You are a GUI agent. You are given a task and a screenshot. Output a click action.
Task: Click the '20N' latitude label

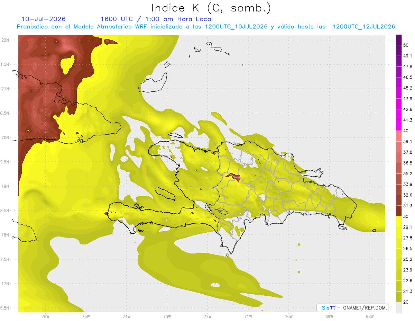point(6,137)
